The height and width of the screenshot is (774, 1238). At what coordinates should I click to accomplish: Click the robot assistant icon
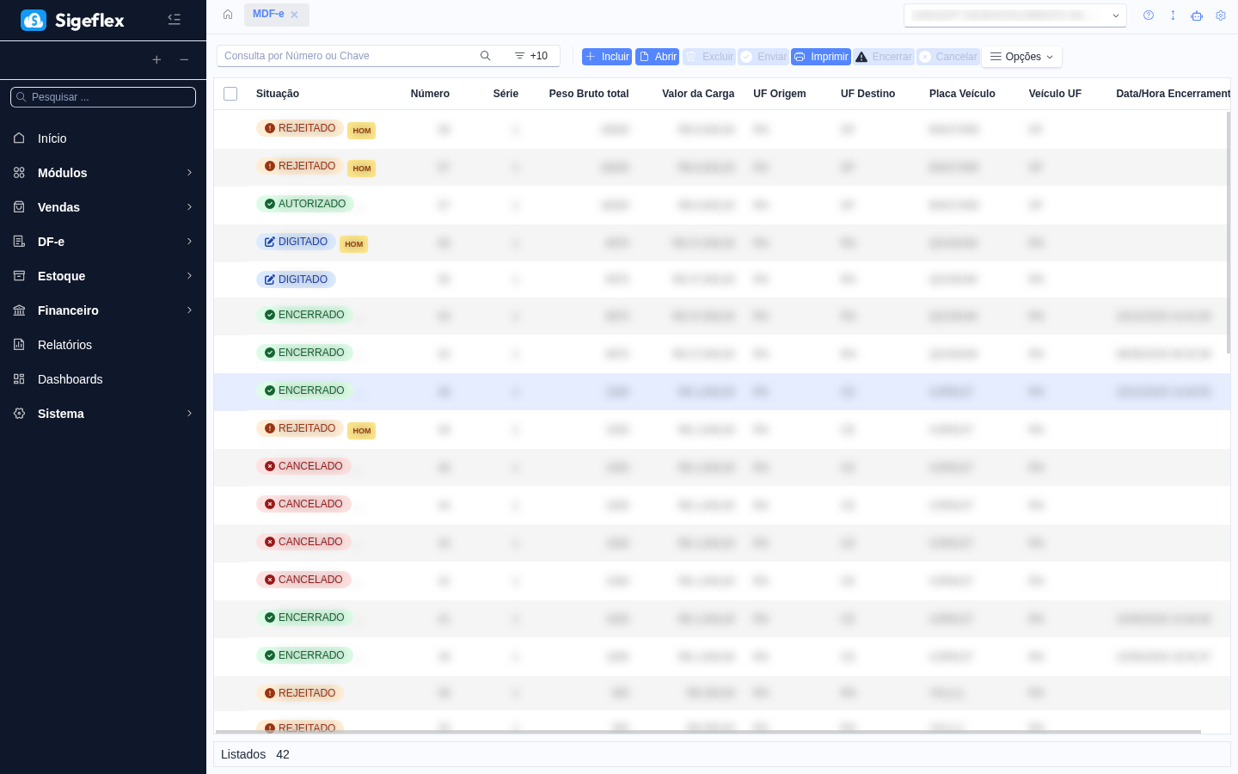(1197, 15)
